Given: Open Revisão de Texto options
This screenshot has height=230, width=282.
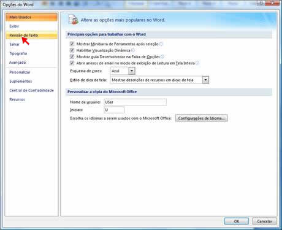Looking at the screenshot, I should (x=31, y=35).
